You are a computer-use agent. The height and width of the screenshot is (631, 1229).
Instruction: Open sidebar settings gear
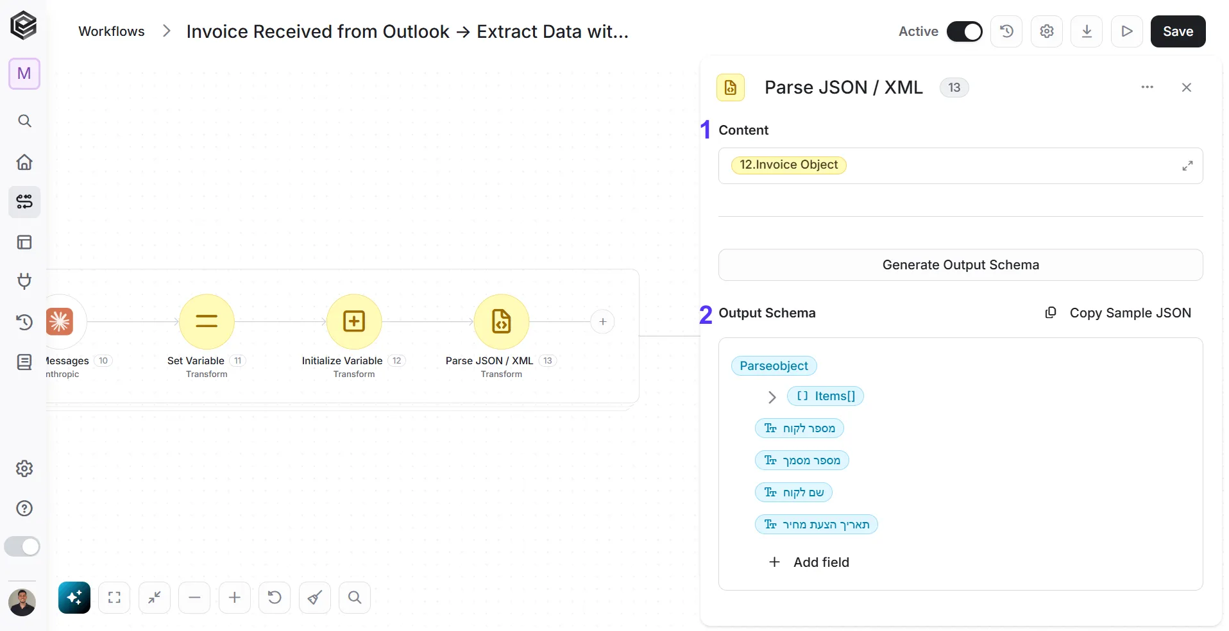(x=24, y=469)
